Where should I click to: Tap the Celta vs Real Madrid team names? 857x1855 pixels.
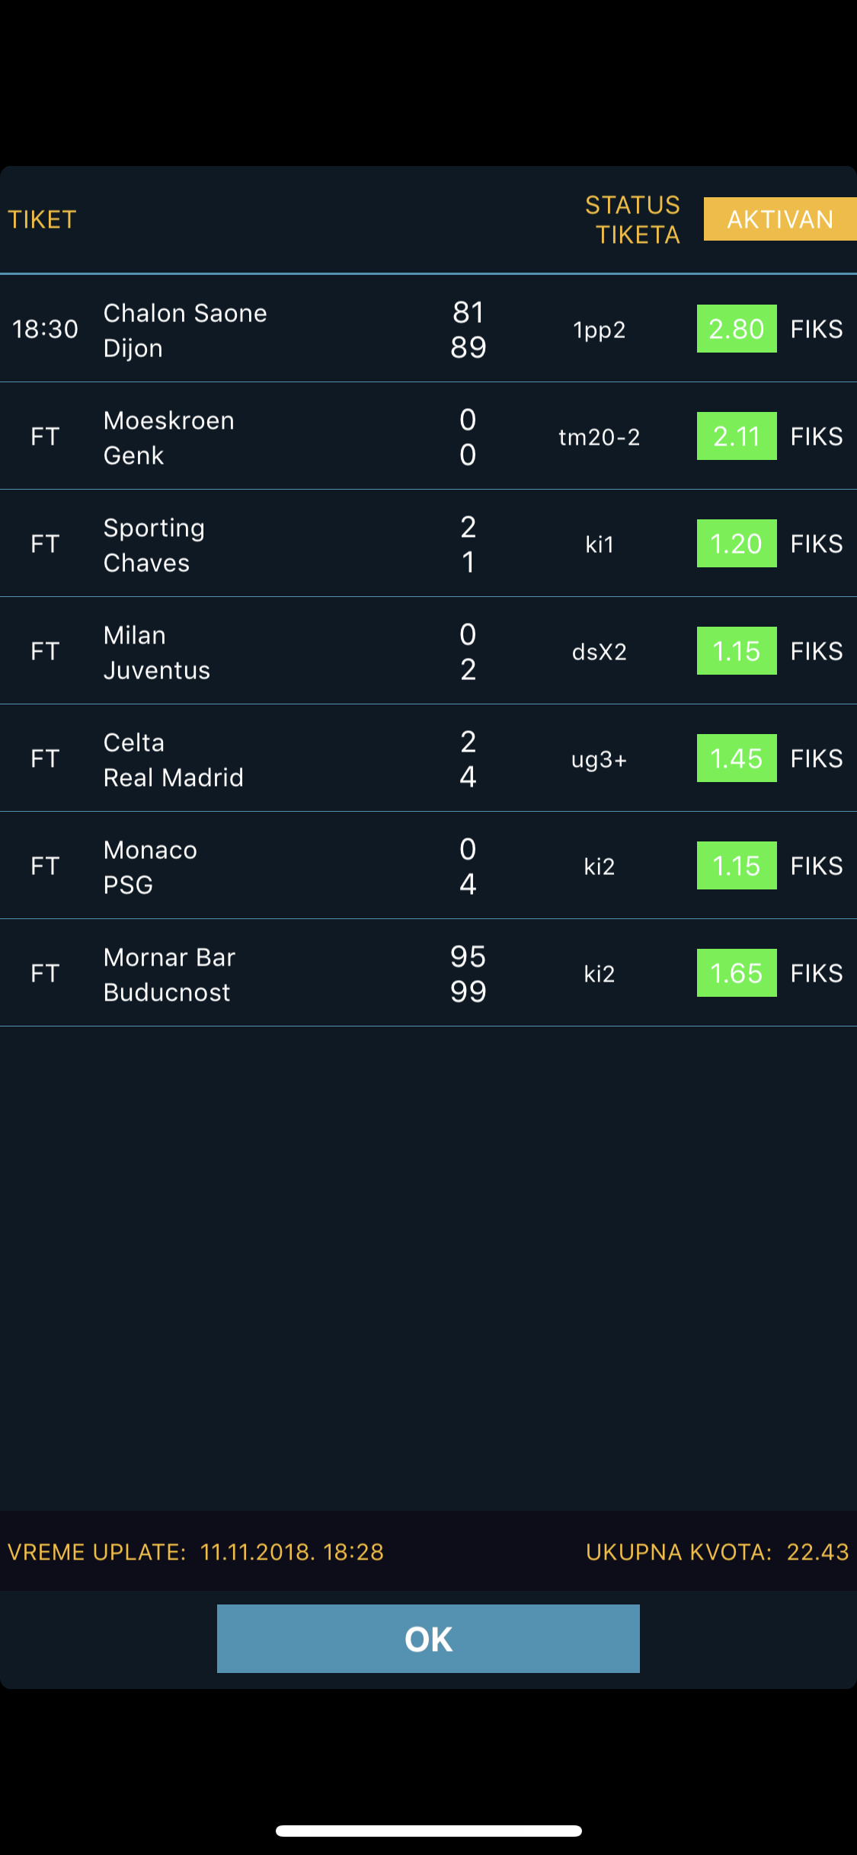(x=174, y=760)
